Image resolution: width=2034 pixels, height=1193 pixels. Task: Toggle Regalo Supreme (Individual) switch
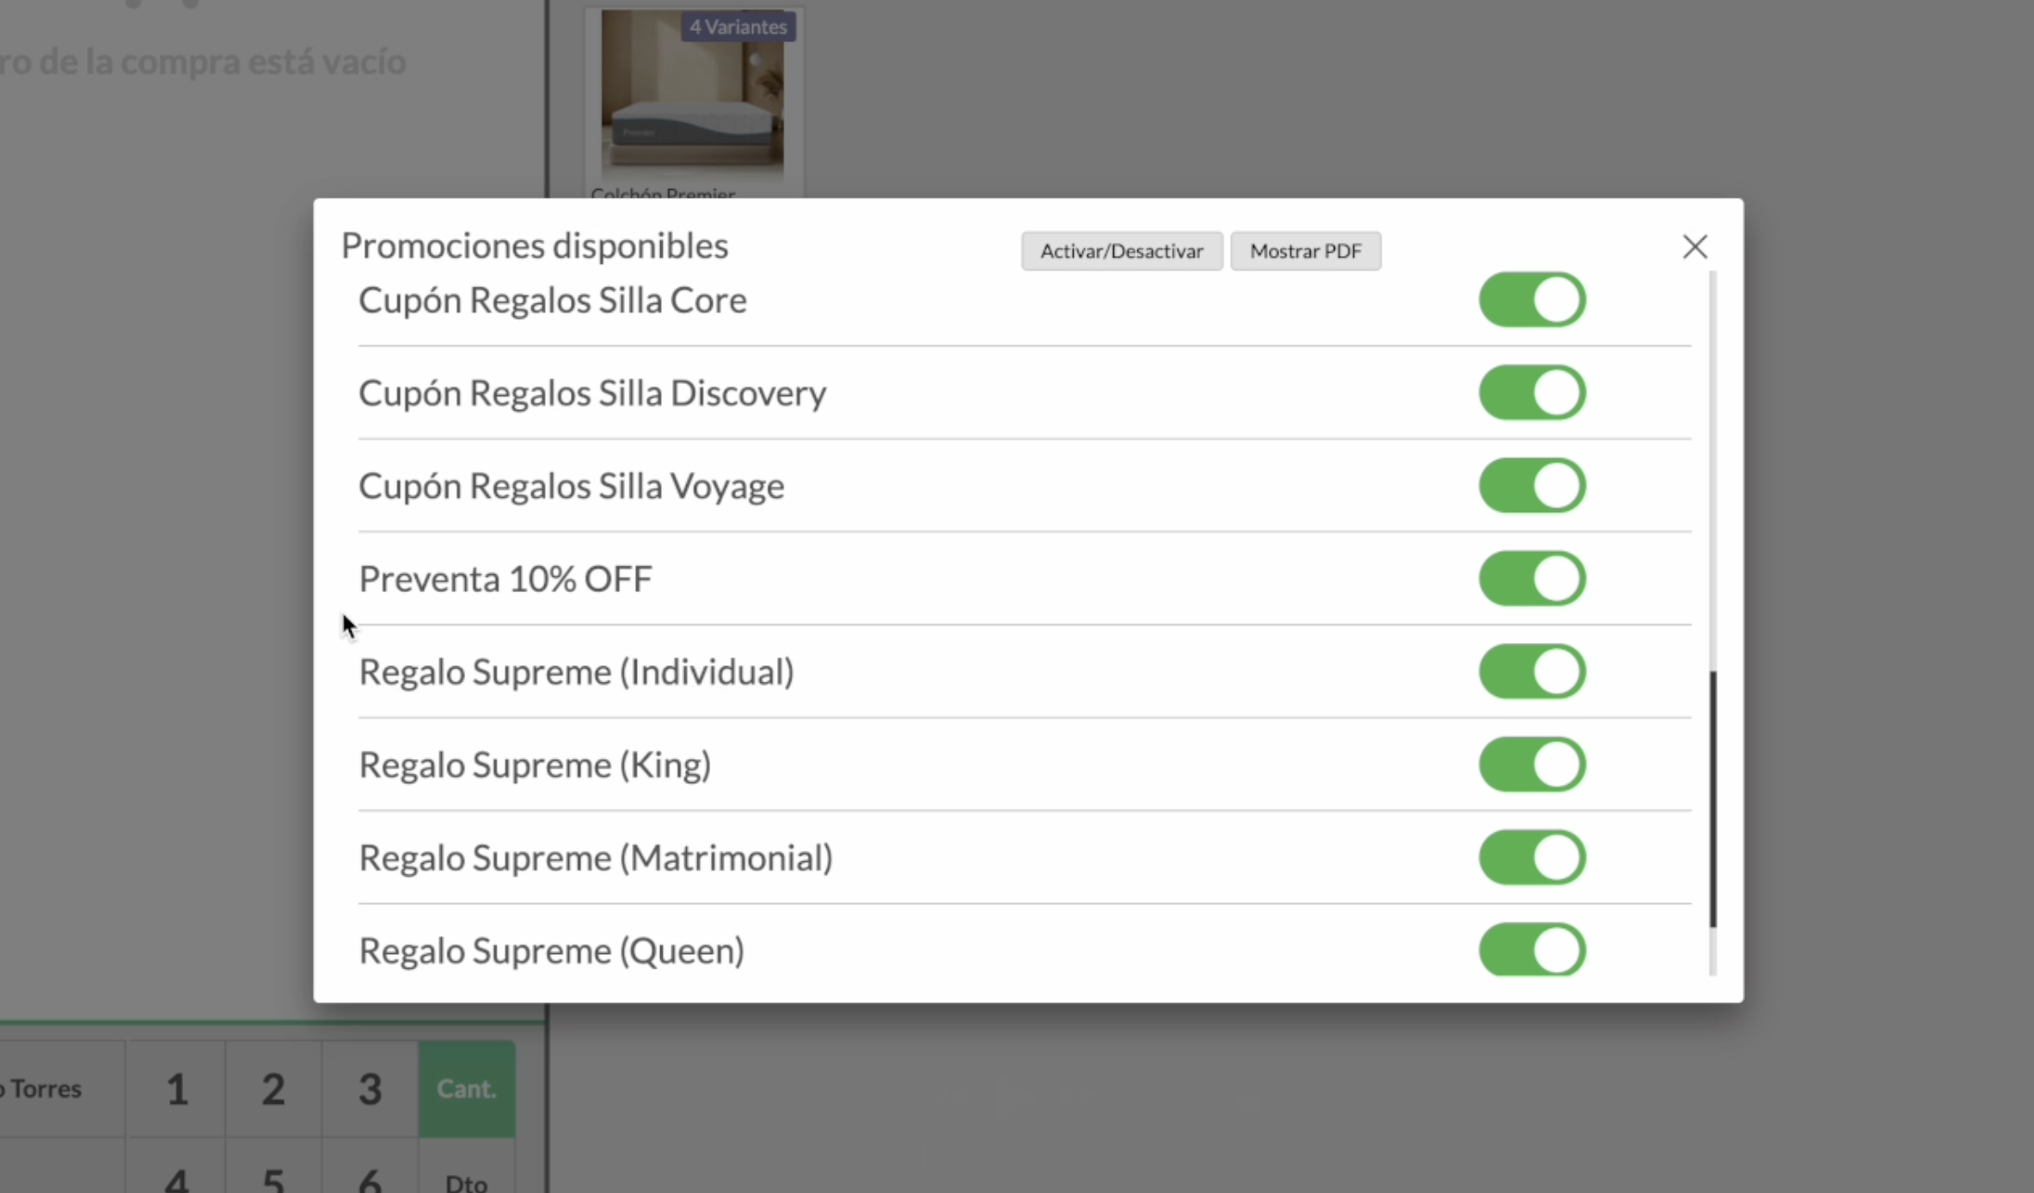[x=1532, y=671]
